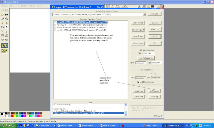Screen dimensions: 214x128
Task: Click the OEP input field
Action: pyautogui.click(x=148, y=53)
